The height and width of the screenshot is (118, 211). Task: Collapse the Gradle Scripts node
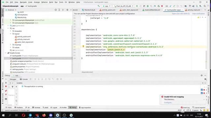(x=6, y=53)
